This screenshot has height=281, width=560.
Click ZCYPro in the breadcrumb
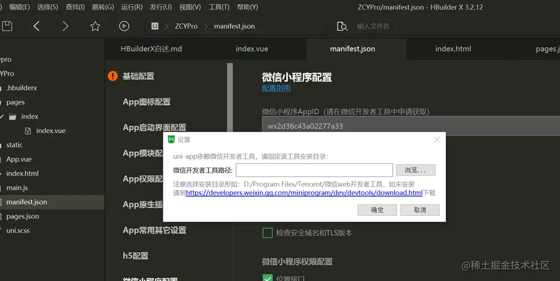pos(186,26)
